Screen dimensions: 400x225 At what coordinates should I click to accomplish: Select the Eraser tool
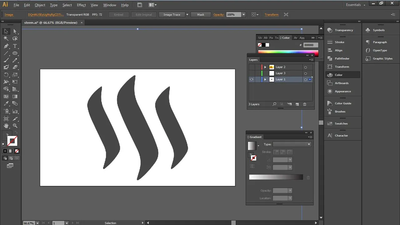15,67
